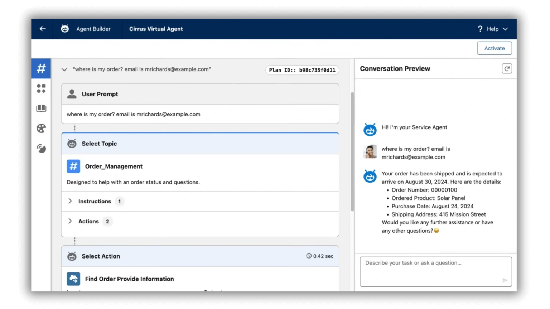Open the Actions shapes sidebar icon
Viewport: 550px width, 309px height.
(41, 88)
